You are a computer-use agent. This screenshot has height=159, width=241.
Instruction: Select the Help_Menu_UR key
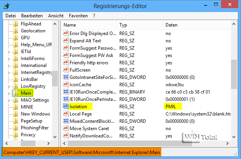[x=36, y=45]
